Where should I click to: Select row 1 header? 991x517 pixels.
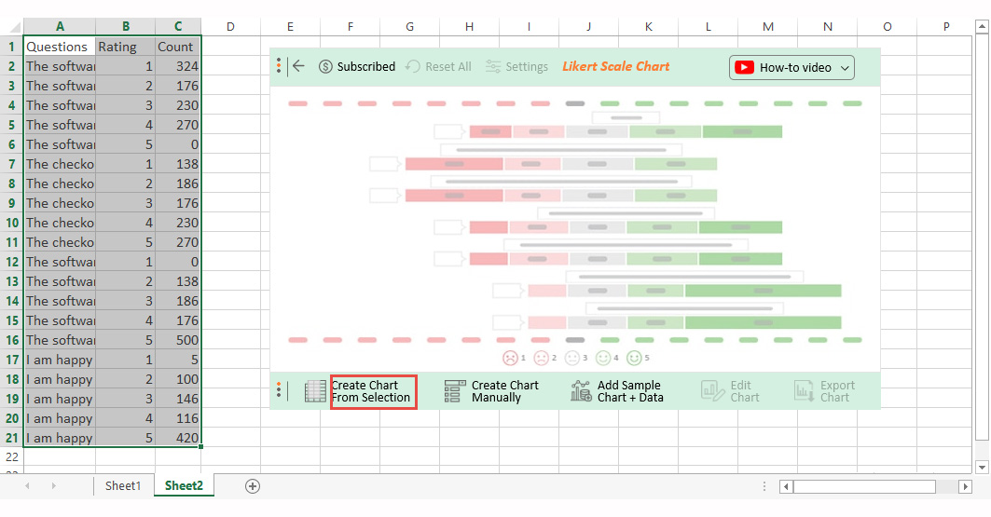(x=11, y=47)
